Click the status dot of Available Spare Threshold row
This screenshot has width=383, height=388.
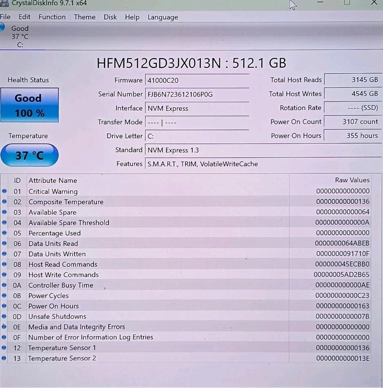tap(4, 222)
